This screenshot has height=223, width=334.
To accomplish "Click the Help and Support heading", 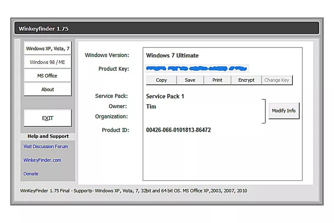I will point(48,136).
